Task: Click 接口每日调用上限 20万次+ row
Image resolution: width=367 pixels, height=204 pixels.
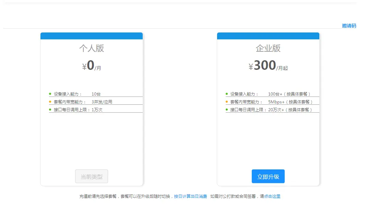Action: pyautogui.click(x=272, y=110)
